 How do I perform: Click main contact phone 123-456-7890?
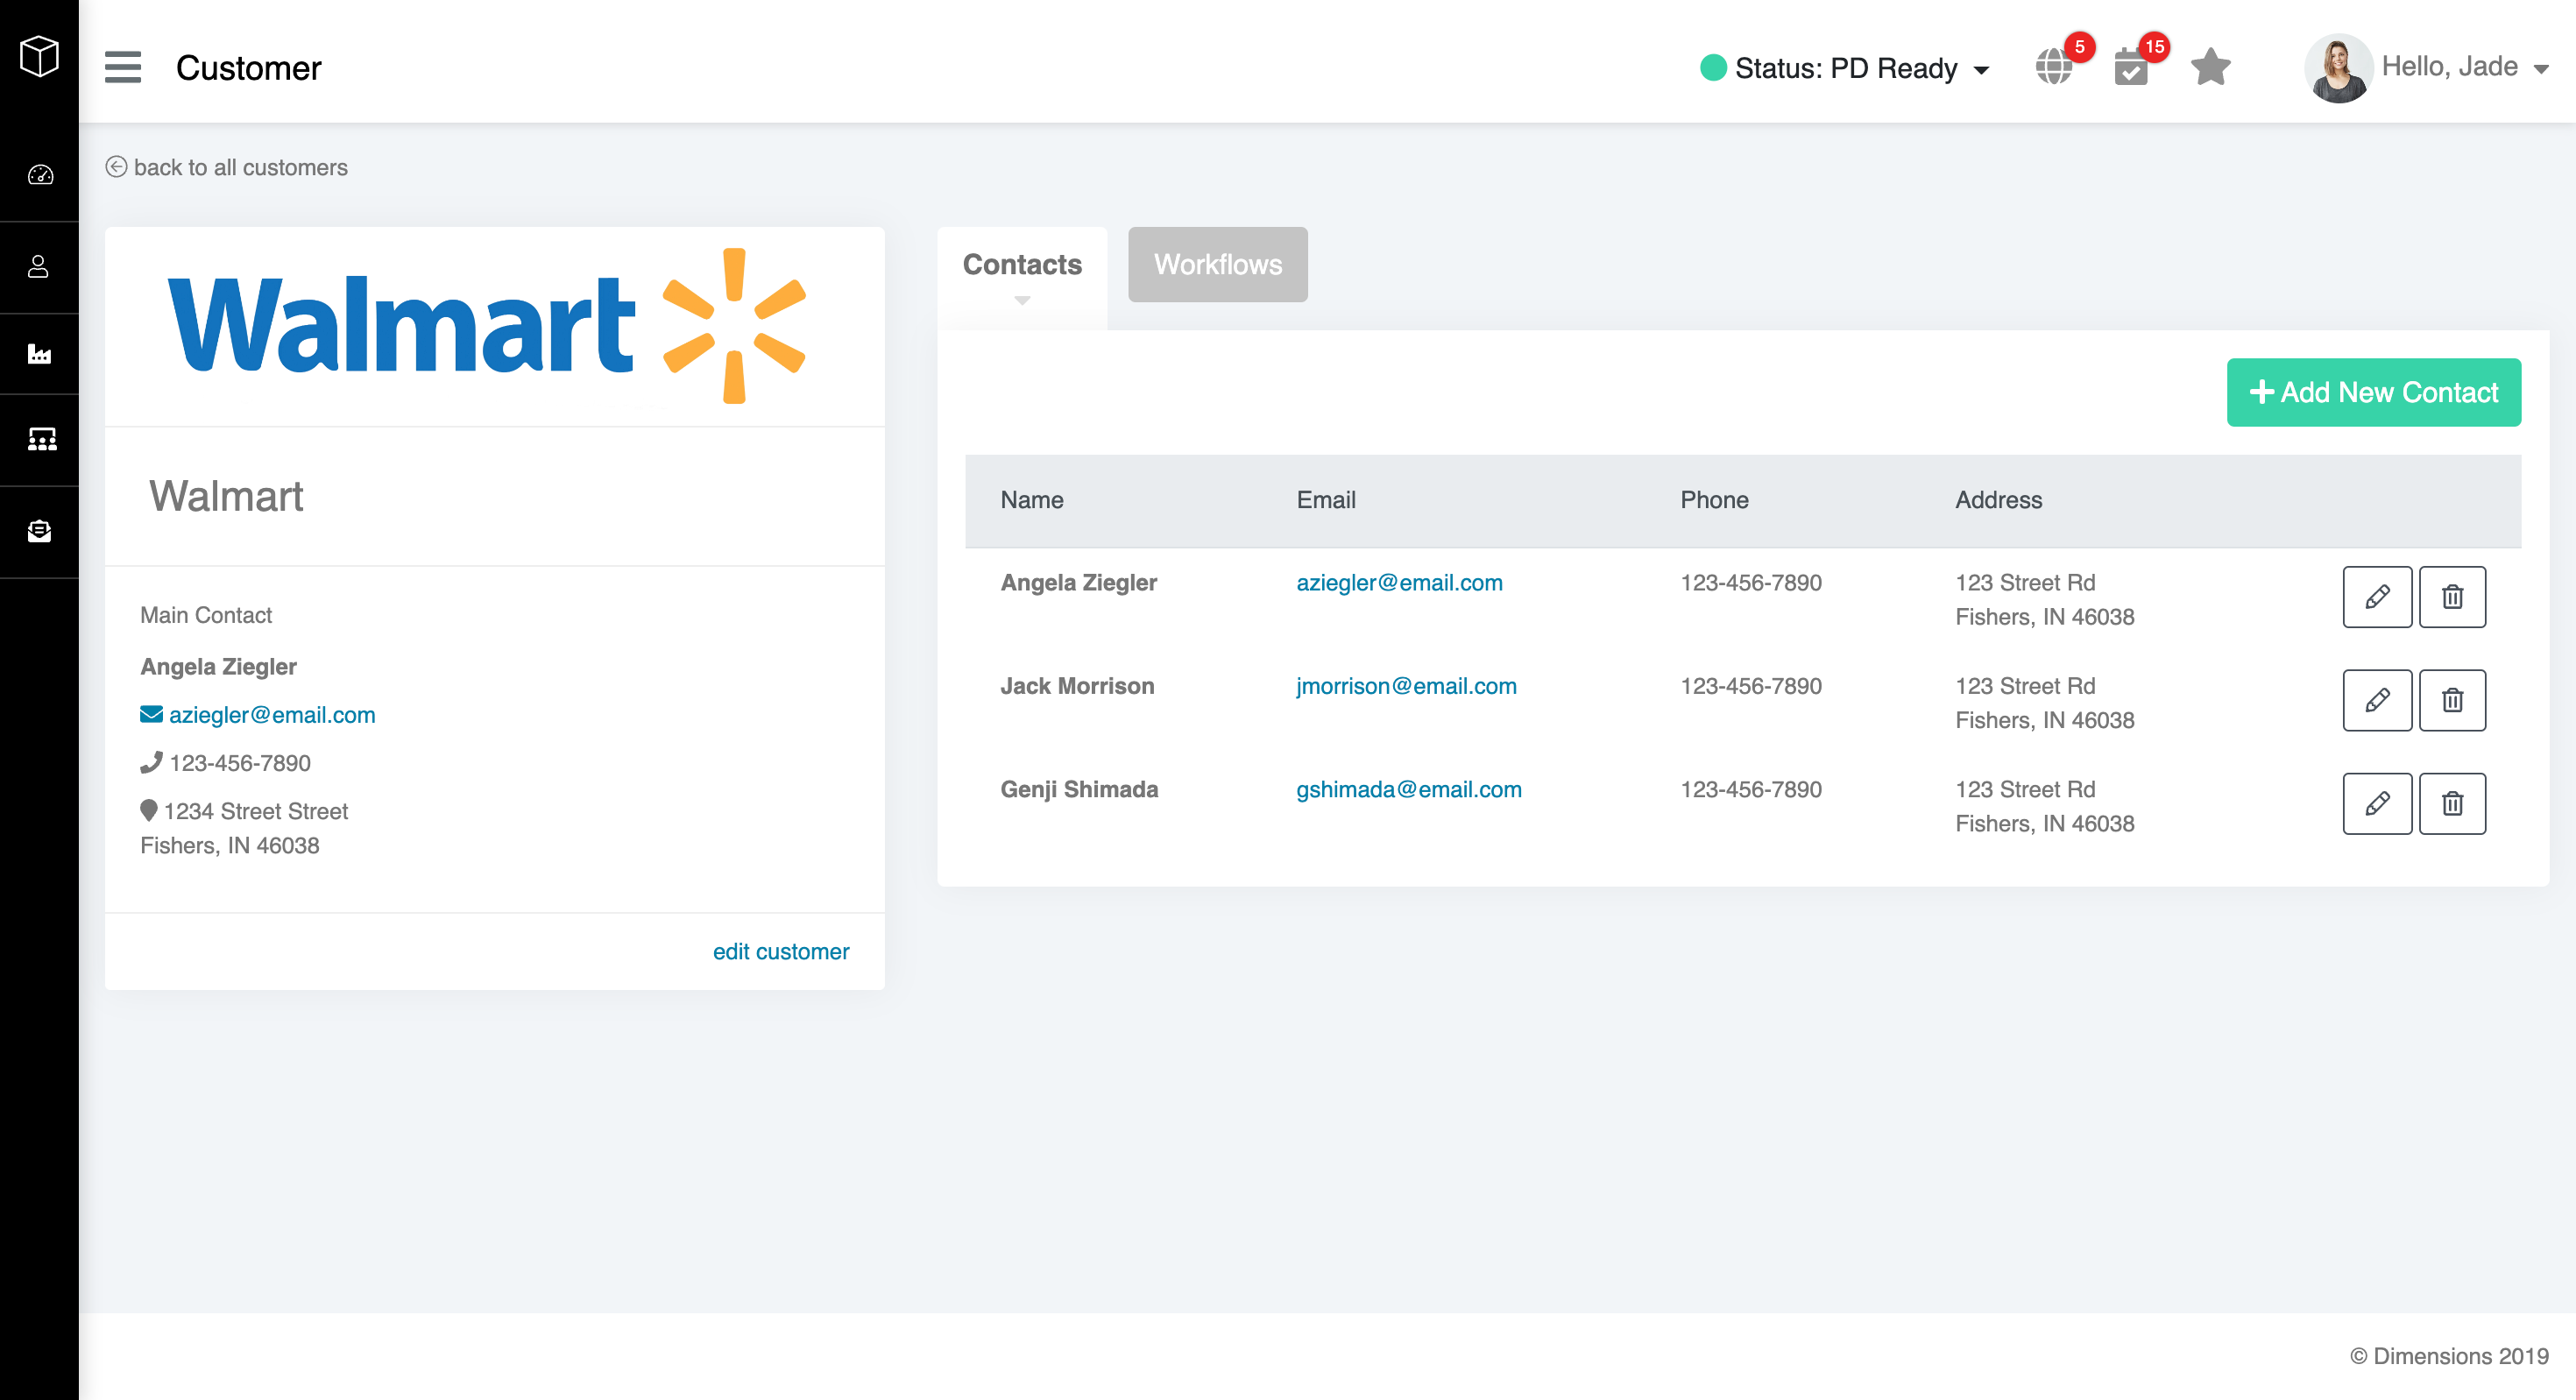pos(240,763)
